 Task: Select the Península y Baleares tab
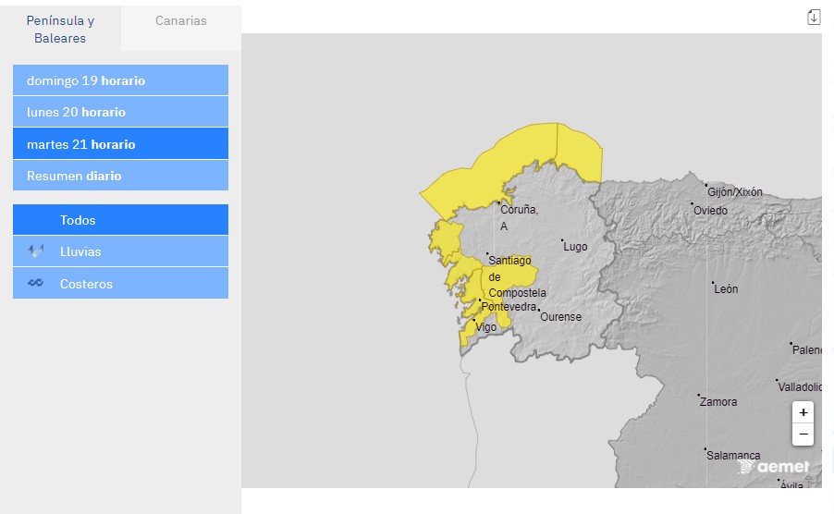coord(60,29)
